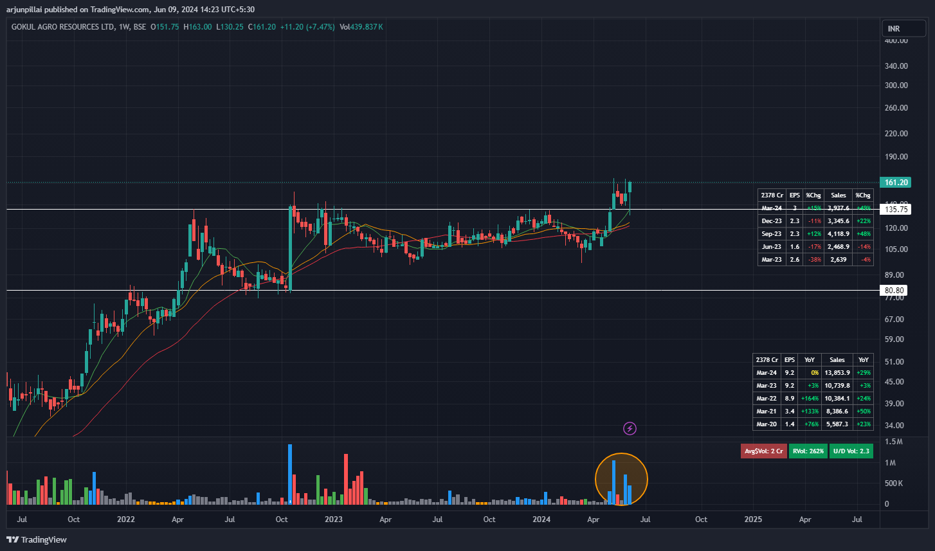Click the RVol: 262% badge
Viewport: 935px width, 551px height.
click(x=808, y=451)
